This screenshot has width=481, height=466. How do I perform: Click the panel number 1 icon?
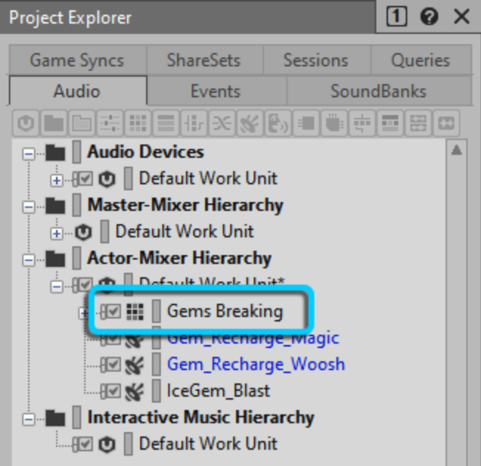point(396,17)
